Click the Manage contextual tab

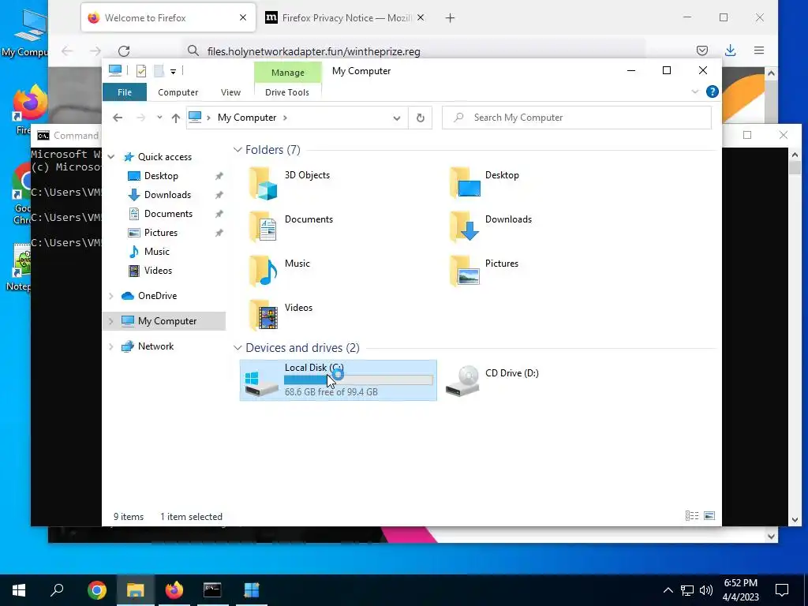tap(287, 73)
